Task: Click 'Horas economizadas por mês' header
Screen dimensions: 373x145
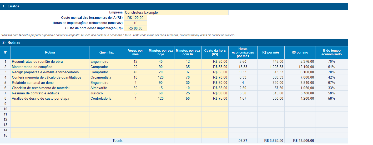Action: (243, 52)
